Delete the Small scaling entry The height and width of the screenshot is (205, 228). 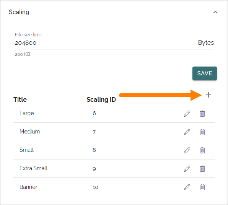[202, 150]
